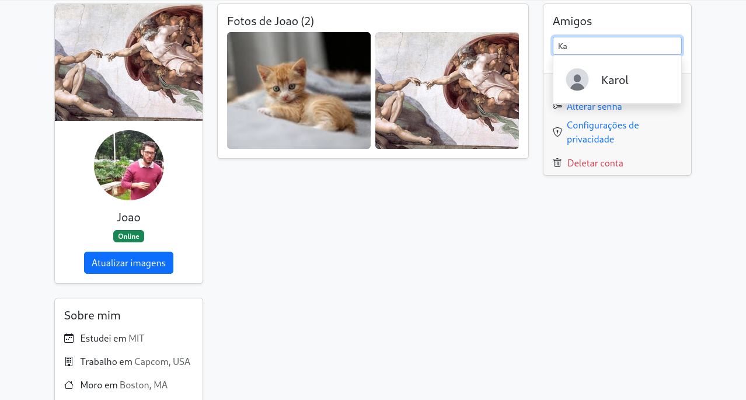The image size is (746, 400).
Task: Click the profile cover image
Action: point(128,62)
